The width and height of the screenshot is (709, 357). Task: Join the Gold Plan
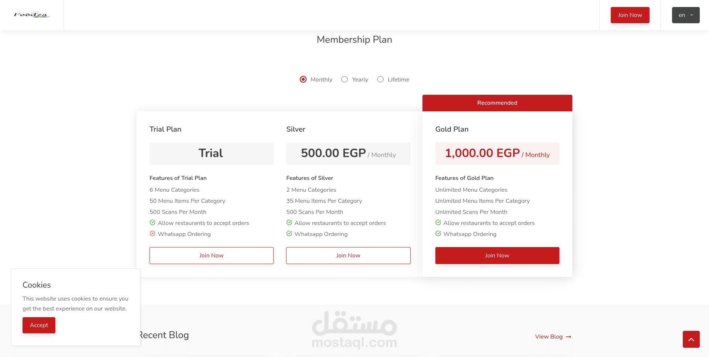coord(497,256)
